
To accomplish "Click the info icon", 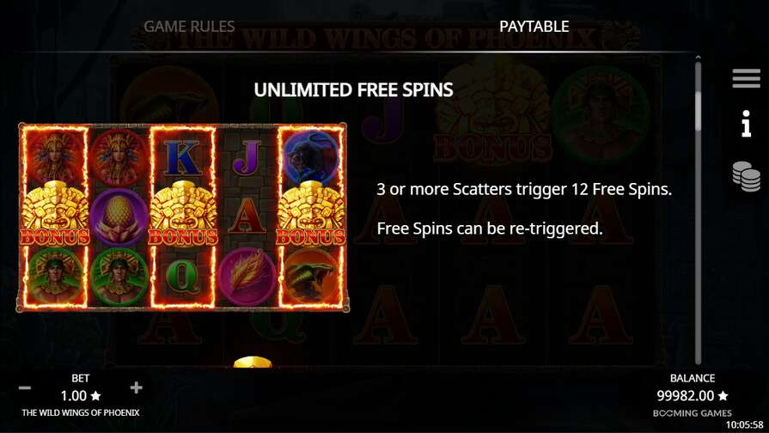I will (x=746, y=123).
